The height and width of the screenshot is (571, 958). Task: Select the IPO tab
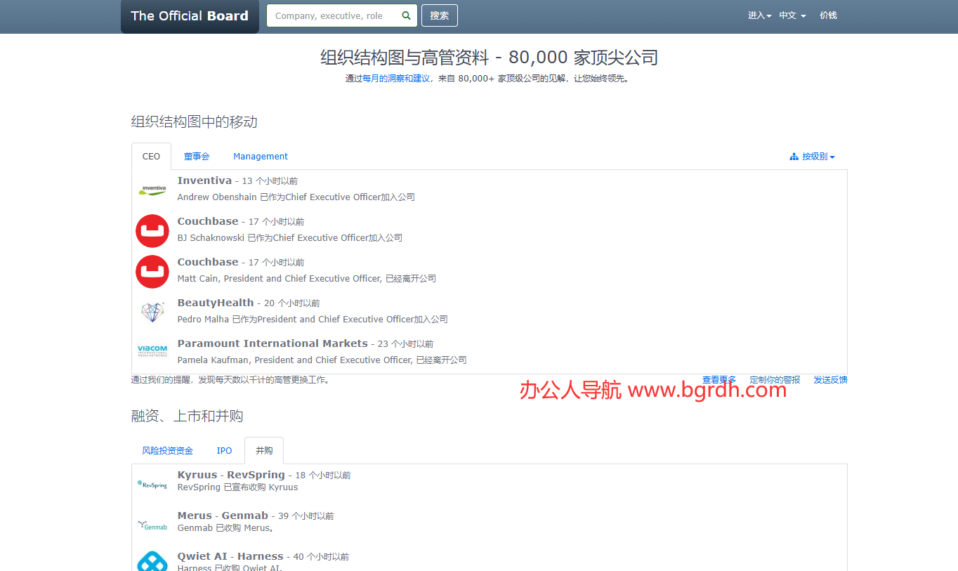pyautogui.click(x=224, y=450)
